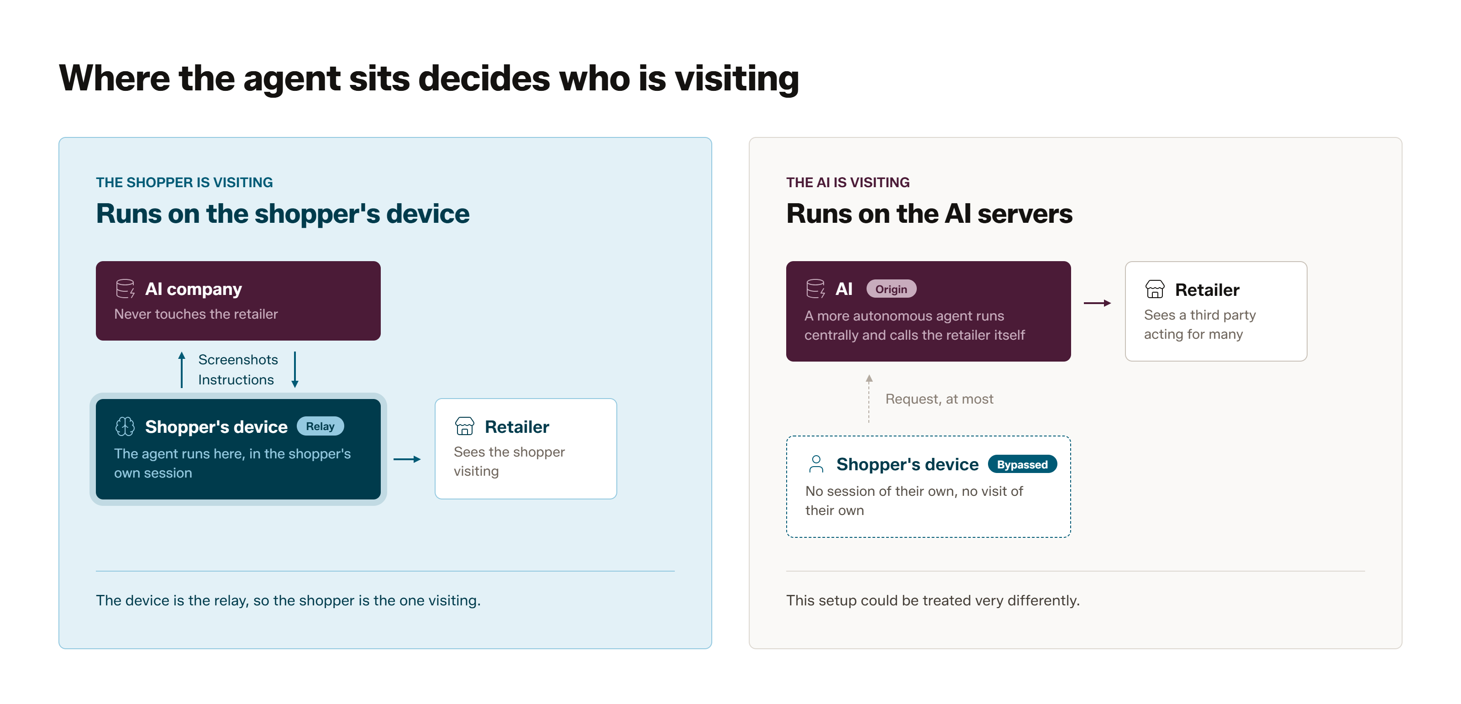This screenshot has height=704, width=1461.
Task: Click the 'THE SHOPPER IS VISITING' label
Action: pos(184,182)
